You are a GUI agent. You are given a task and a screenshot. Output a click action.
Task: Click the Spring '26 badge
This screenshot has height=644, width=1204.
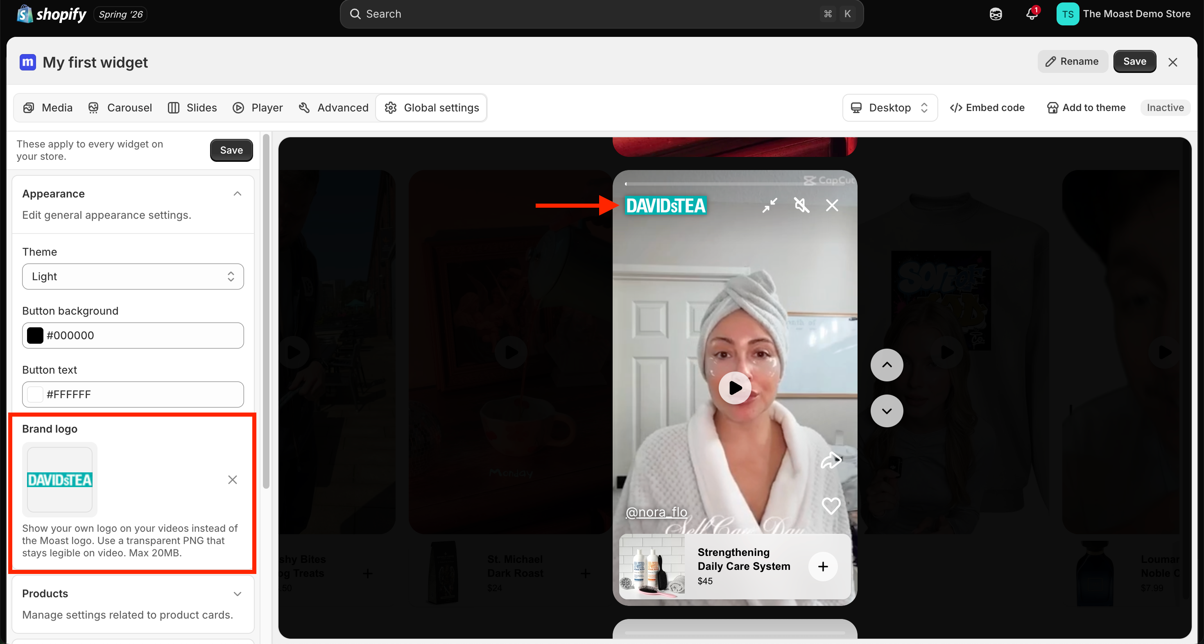click(120, 14)
